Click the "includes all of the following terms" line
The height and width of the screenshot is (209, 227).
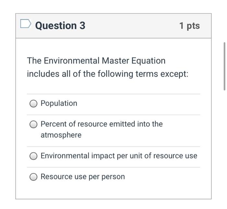94,74
